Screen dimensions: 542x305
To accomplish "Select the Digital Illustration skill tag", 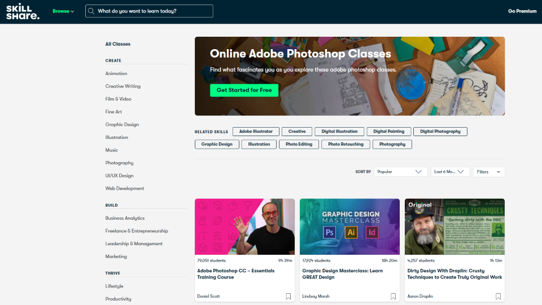I will [339, 132].
